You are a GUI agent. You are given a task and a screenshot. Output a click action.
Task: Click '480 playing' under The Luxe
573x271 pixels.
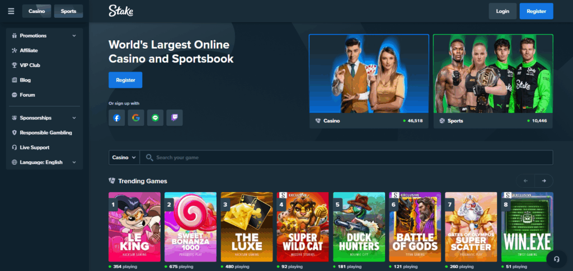pos(237,267)
